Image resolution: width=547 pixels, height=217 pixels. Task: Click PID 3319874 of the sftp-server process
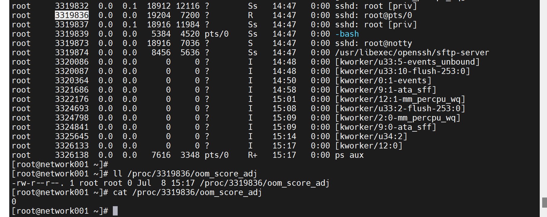click(72, 53)
